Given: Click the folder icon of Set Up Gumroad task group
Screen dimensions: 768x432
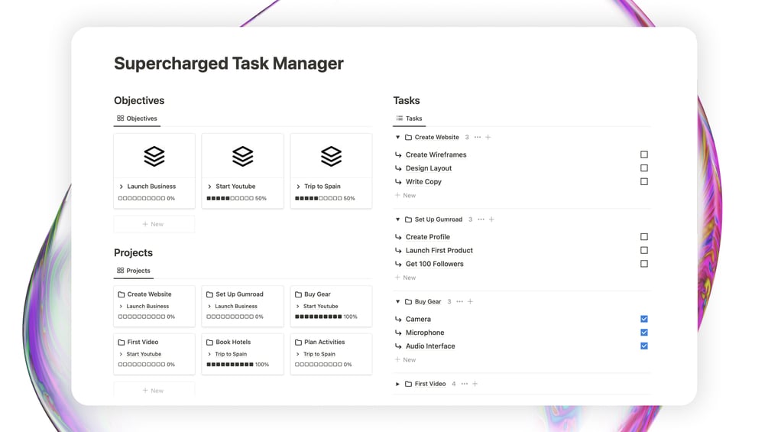Looking at the screenshot, I should click(x=409, y=219).
